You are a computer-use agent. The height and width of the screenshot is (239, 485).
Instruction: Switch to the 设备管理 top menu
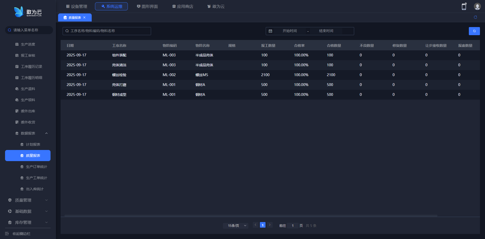[x=77, y=7]
